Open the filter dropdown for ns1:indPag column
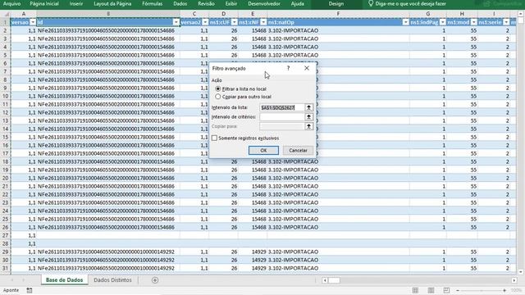Viewport: 525px width, 295px height. [x=443, y=22]
